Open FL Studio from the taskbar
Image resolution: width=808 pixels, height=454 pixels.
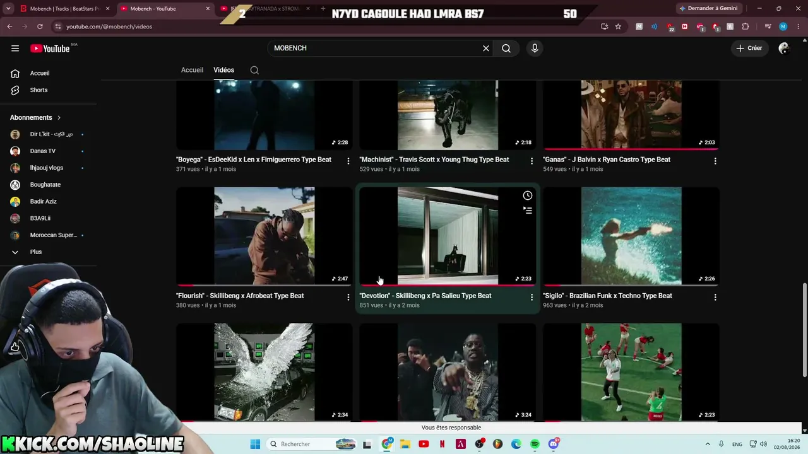[x=497, y=444]
